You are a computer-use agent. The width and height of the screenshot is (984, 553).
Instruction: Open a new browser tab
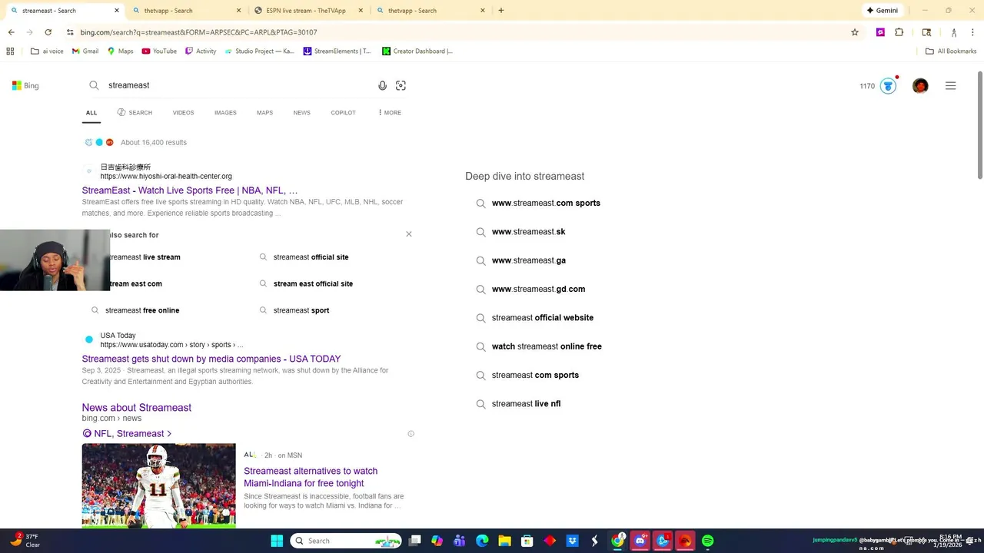[x=501, y=11]
